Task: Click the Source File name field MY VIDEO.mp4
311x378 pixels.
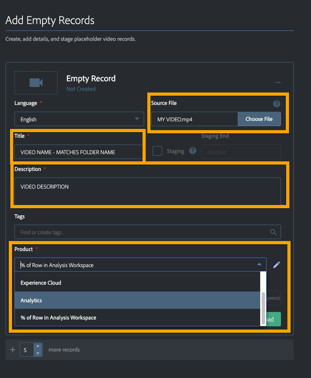Action: point(194,119)
